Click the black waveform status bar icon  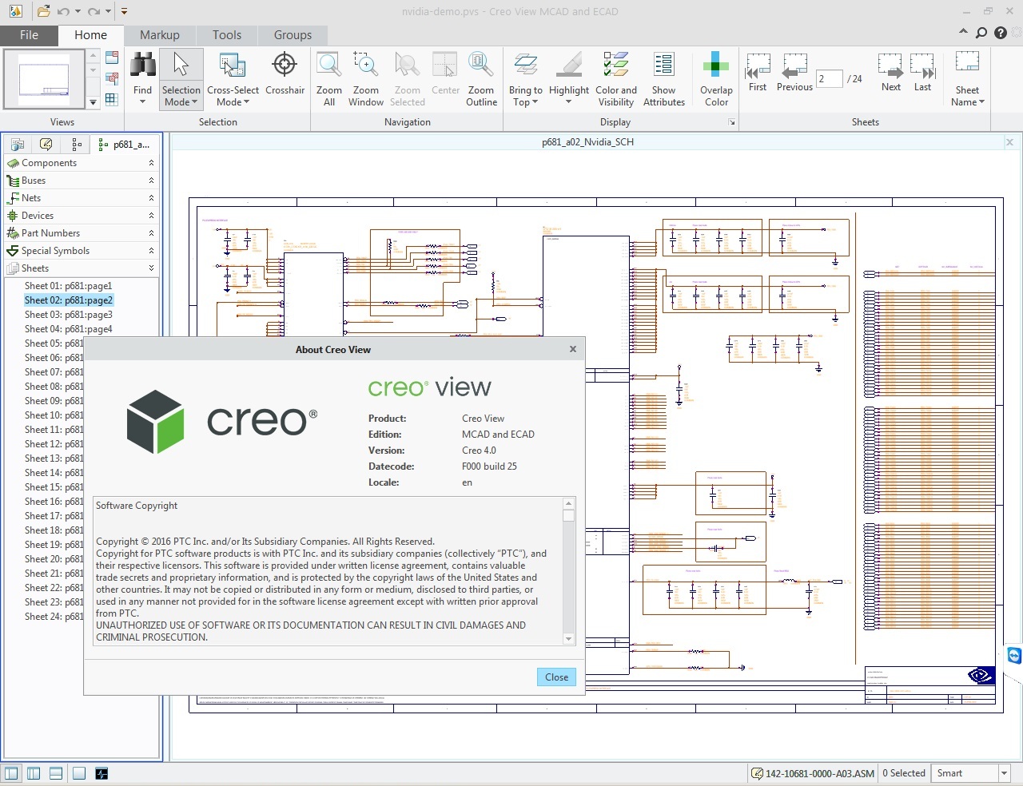[x=102, y=773]
